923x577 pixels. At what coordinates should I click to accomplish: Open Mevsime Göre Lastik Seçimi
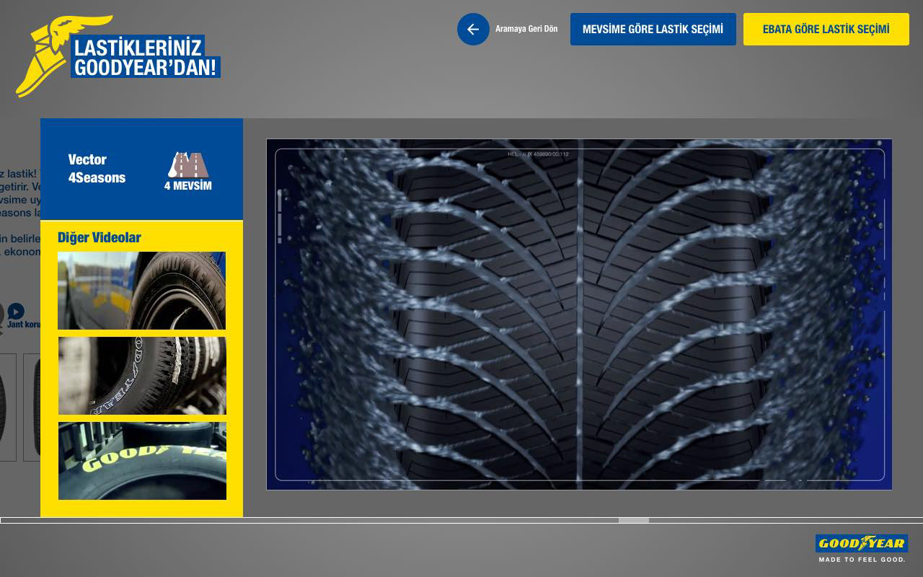pyautogui.click(x=653, y=29)
